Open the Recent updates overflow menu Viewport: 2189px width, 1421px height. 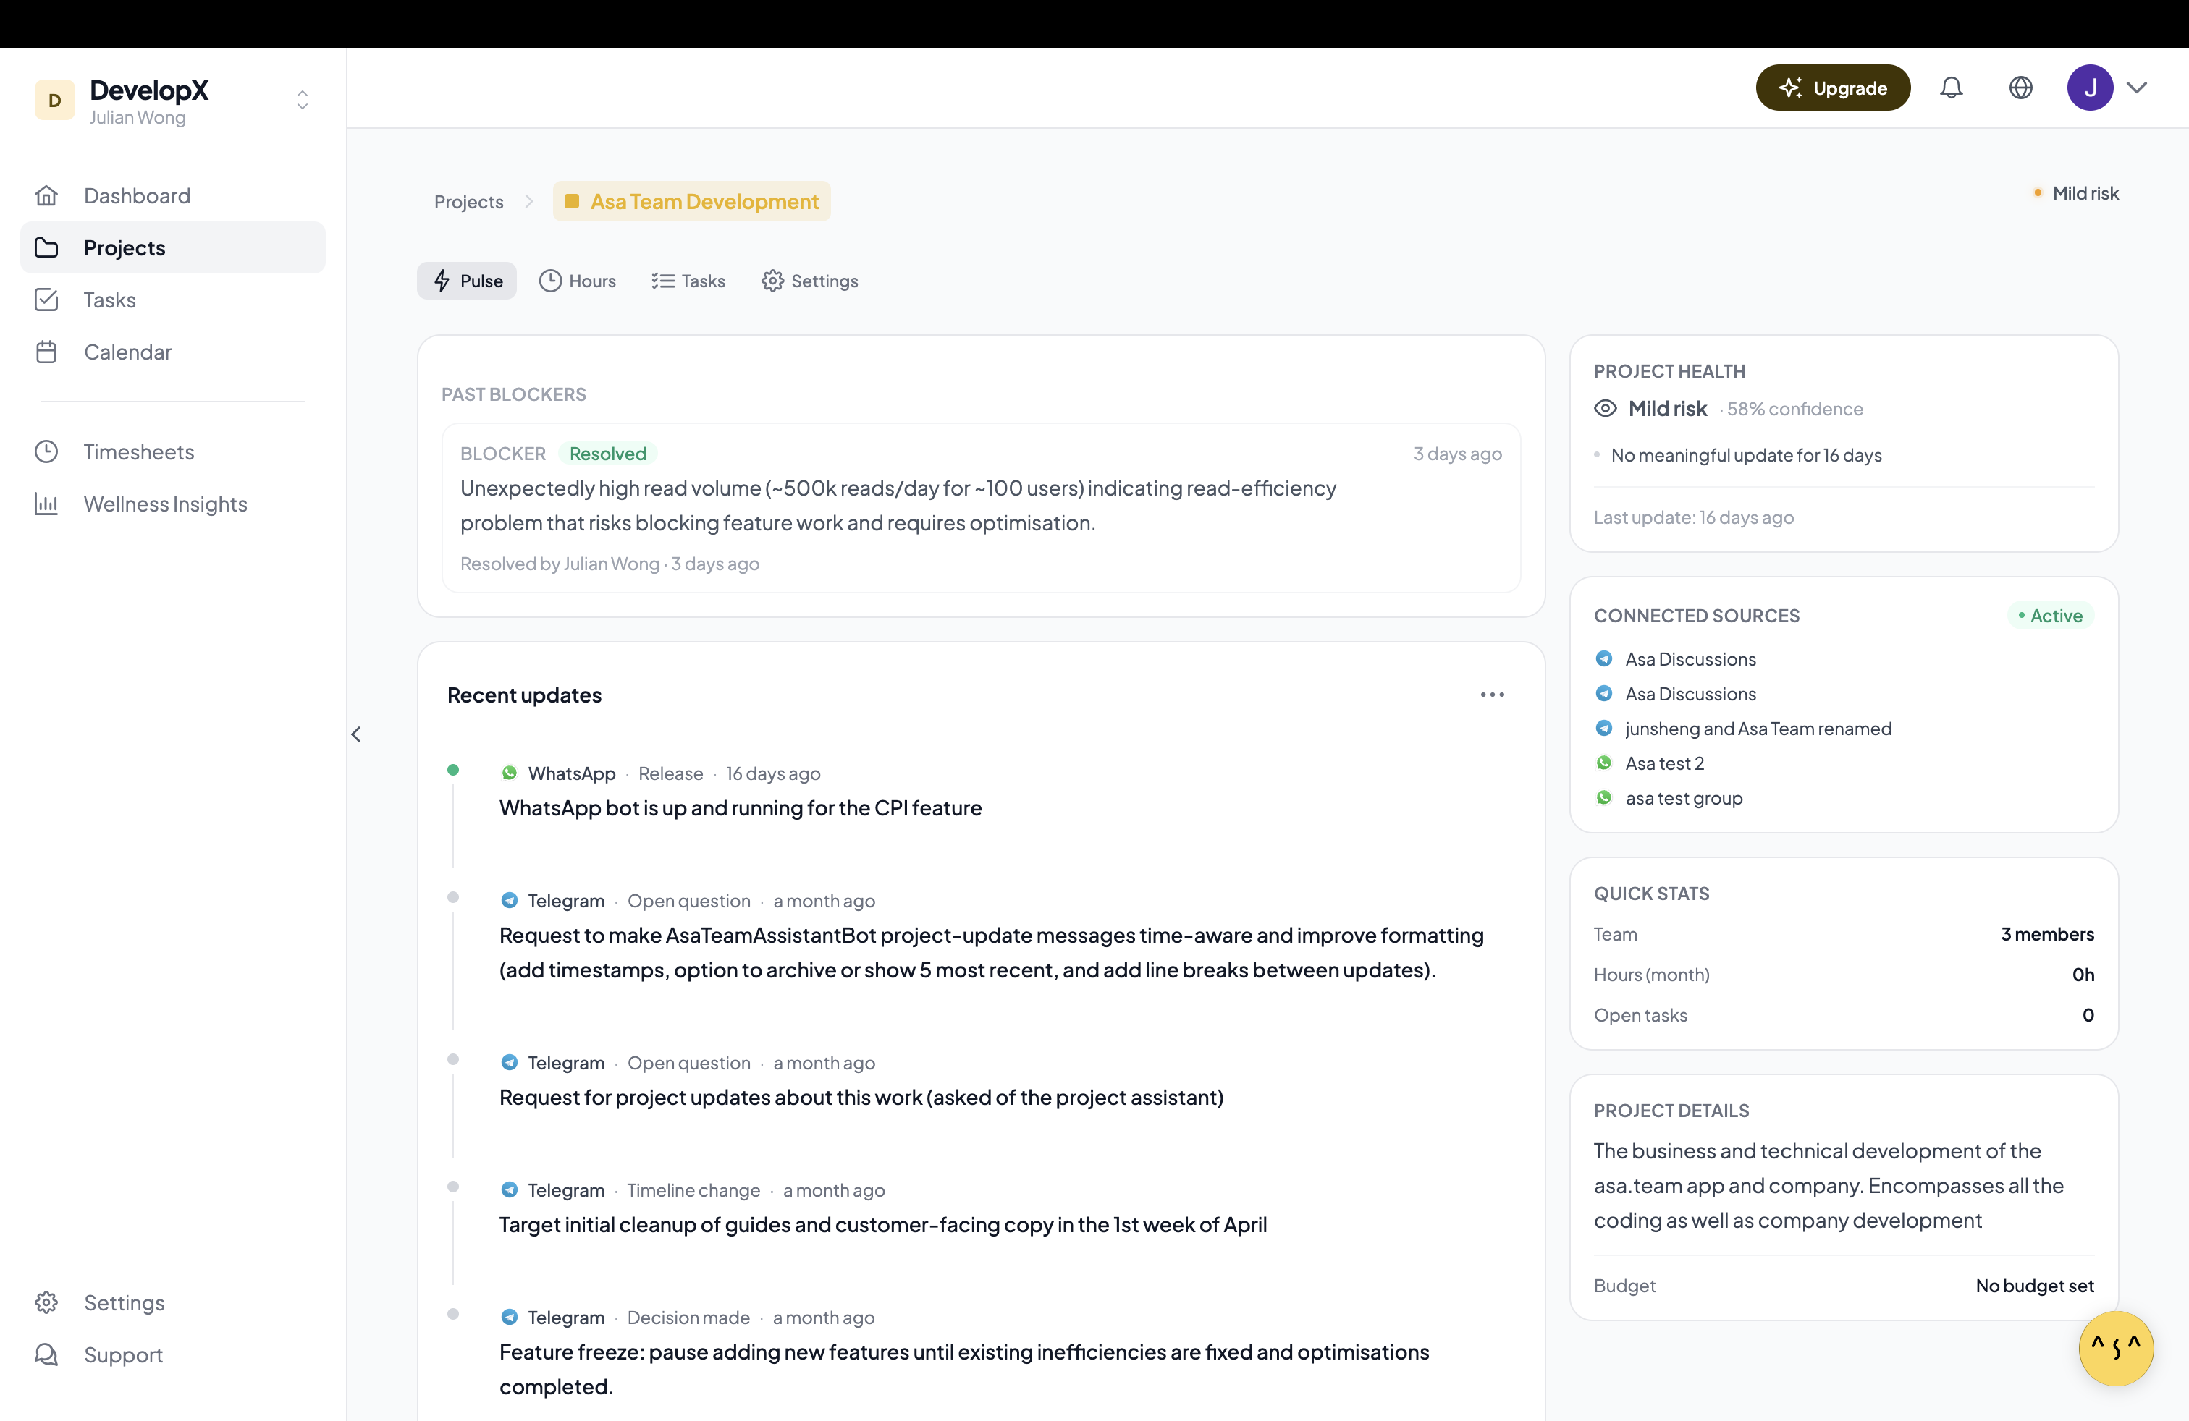[x=1492, y=694]
